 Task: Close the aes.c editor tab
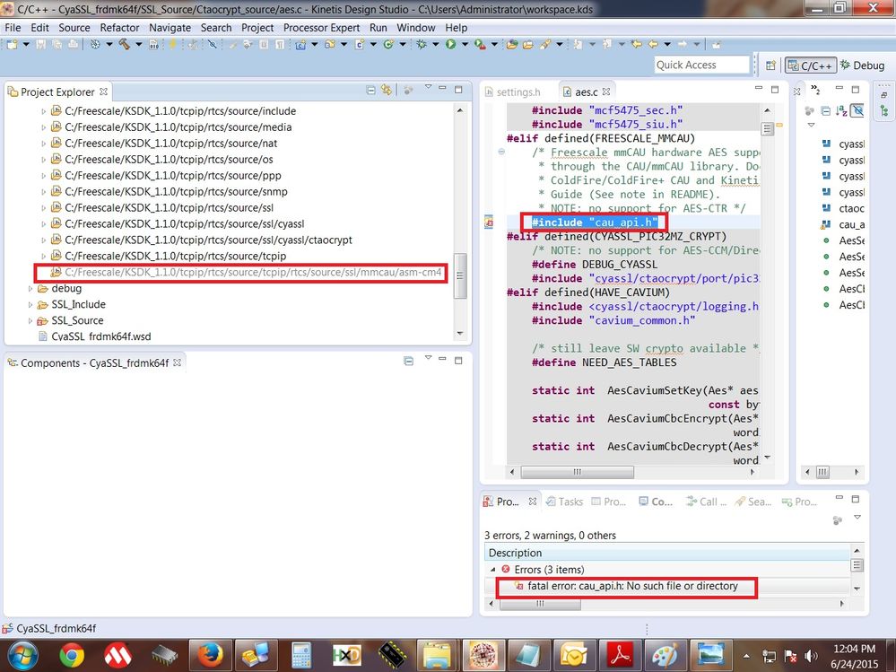[606, 92]
